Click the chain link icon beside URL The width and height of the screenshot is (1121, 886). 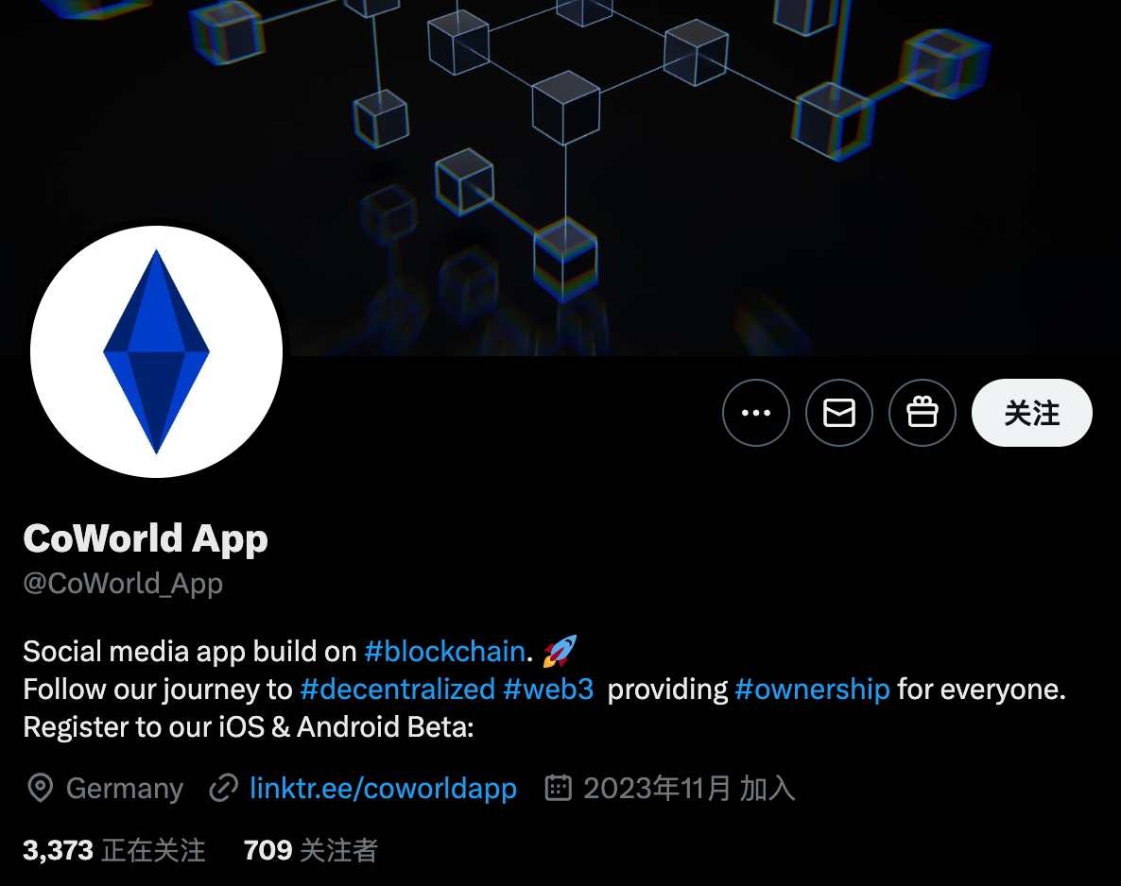pos(223,788)
